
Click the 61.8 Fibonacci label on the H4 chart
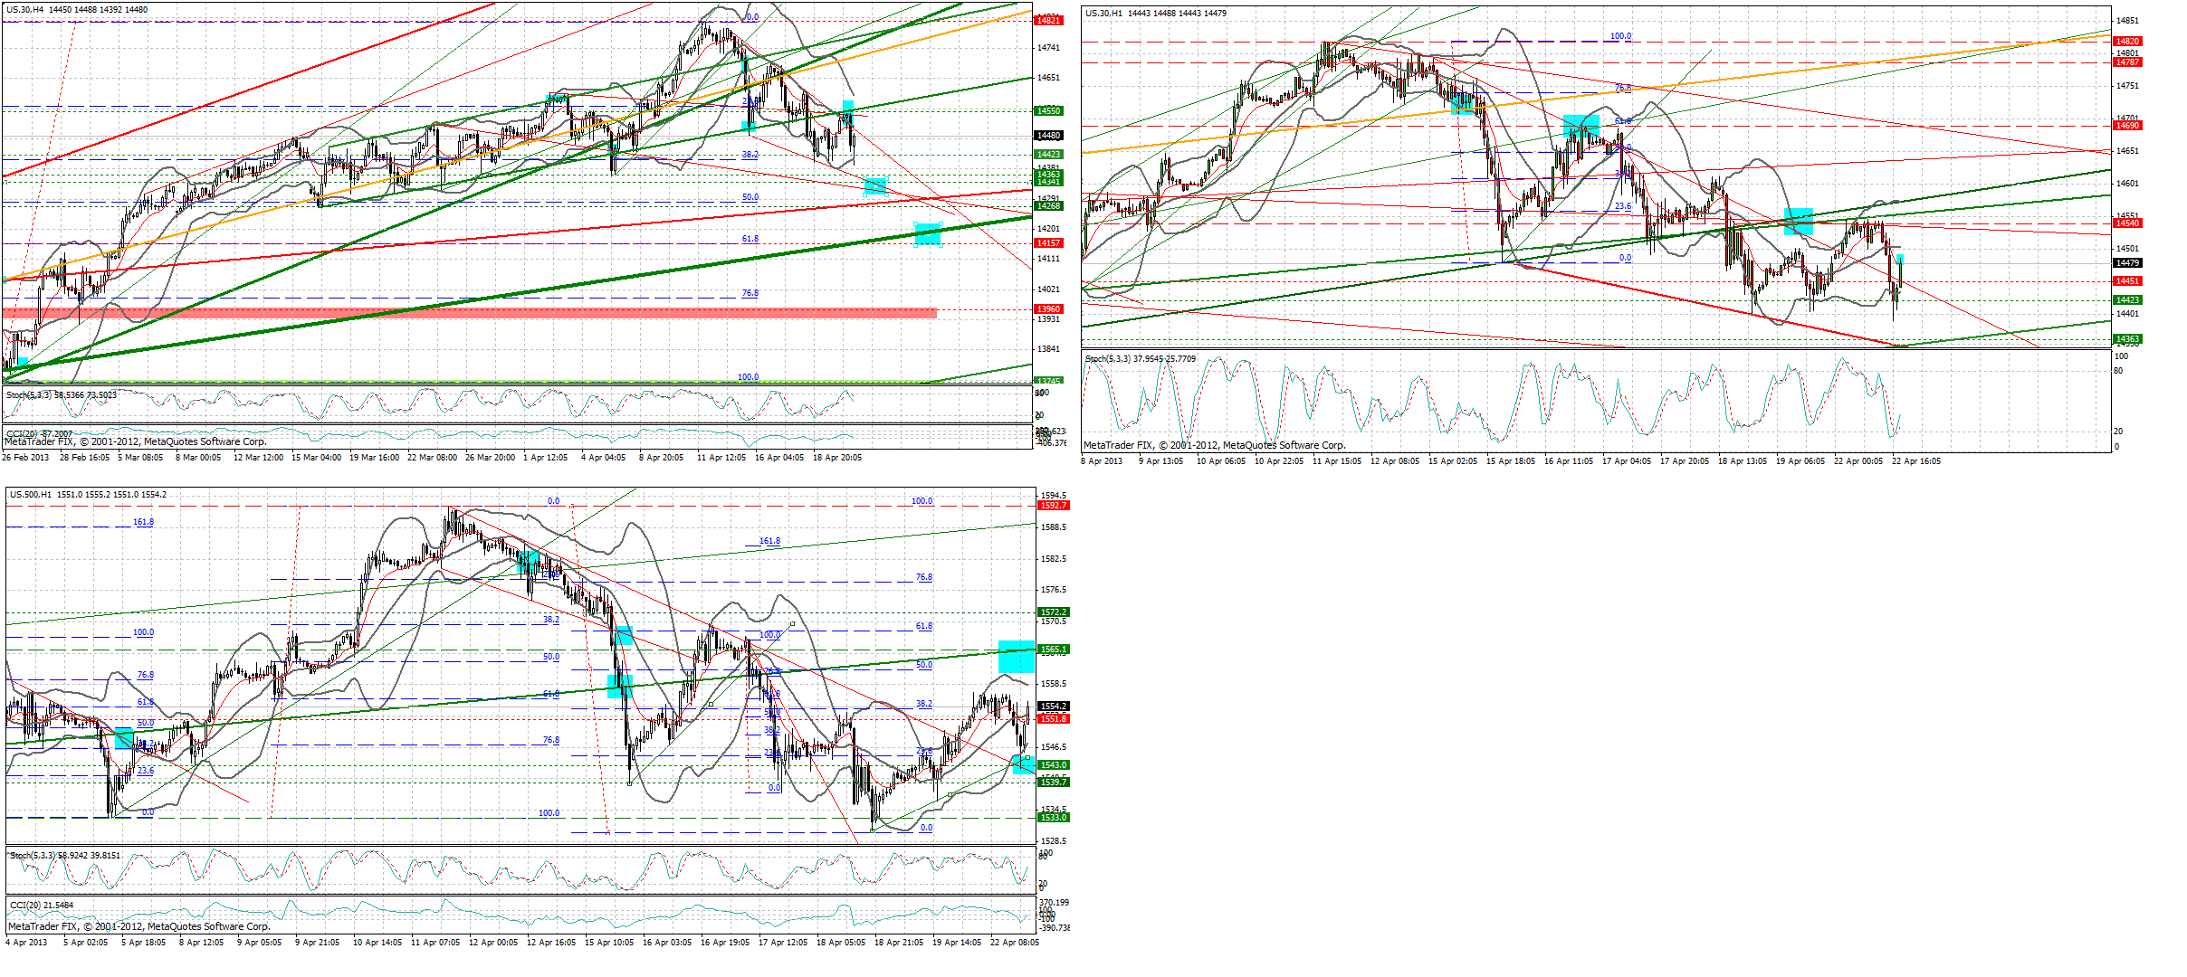click(x=750, y=239)
